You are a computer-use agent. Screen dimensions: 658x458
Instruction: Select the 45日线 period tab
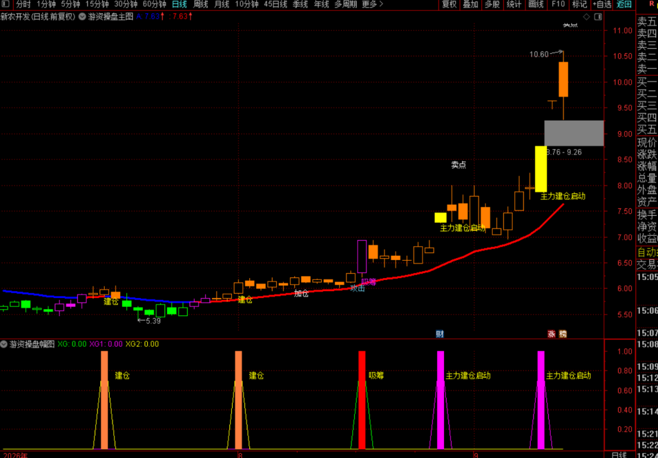tap(276, 4)
